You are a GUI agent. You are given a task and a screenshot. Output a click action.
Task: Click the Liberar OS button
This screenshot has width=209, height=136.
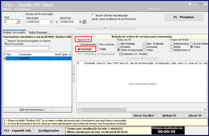[195, 115]
